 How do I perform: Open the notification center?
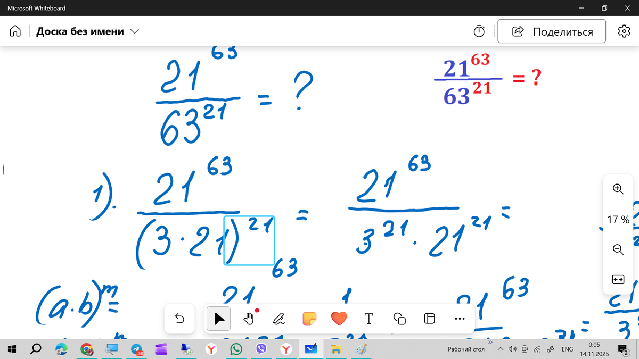coord(622,349)
